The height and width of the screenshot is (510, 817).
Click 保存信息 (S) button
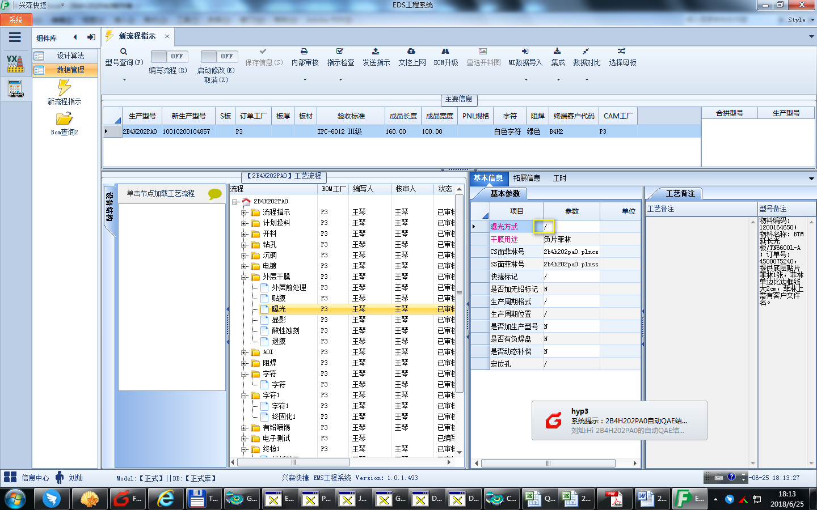pyautogui.click(x=264, y=57)
